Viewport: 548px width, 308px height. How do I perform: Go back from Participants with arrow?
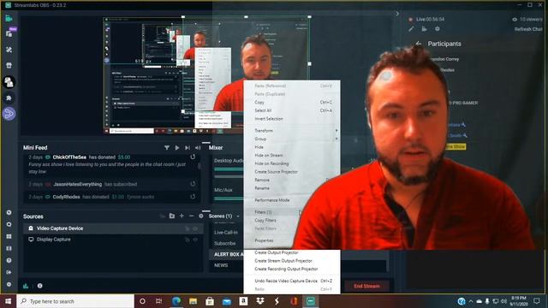pos(419,44)
